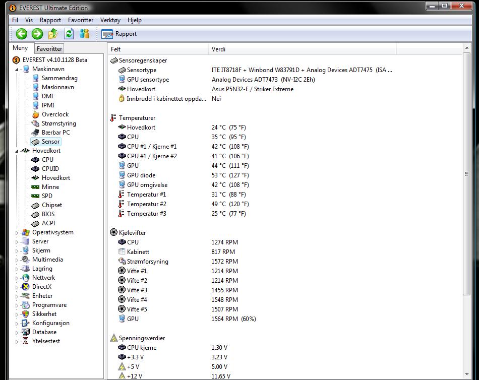Open the CPUID tree icon
The height and width of the screenshot is (380, 479).
[35, 169]
